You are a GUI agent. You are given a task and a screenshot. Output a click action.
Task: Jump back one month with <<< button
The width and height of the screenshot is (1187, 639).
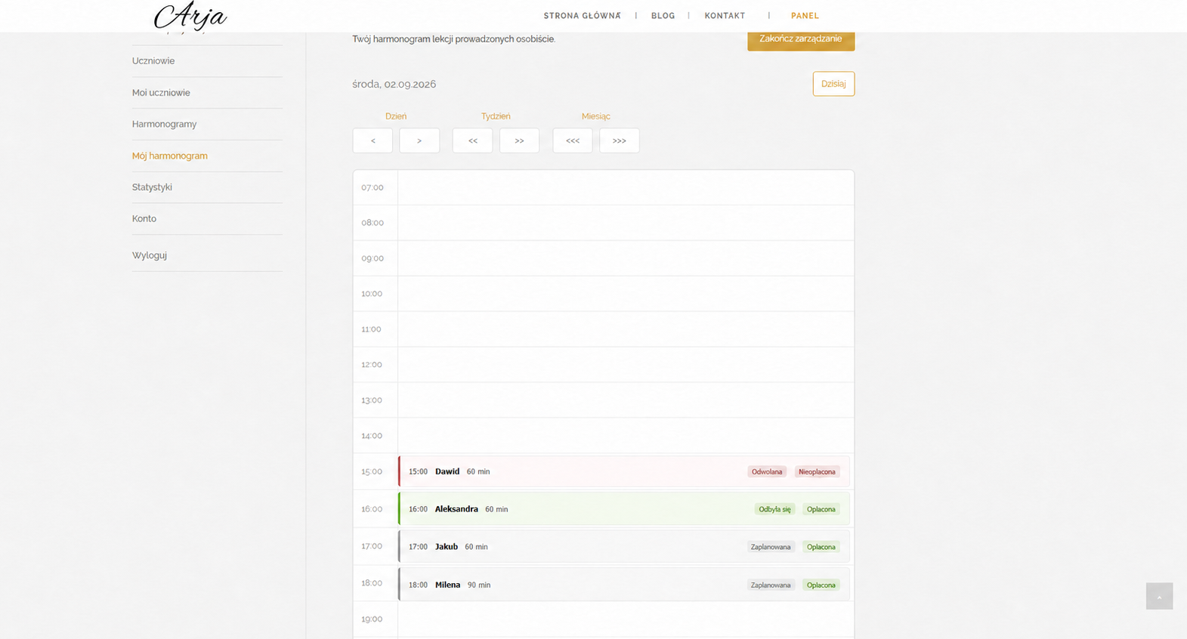point(573,140)
